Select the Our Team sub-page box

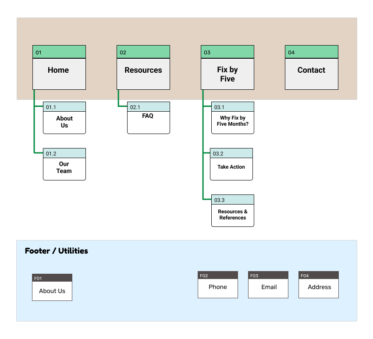[64, 164]
